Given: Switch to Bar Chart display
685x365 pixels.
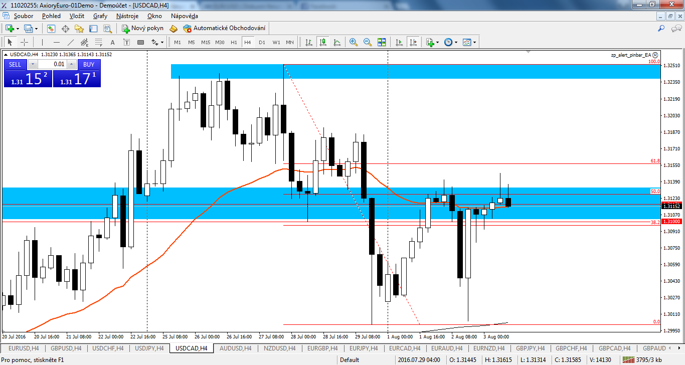Looking at the screenshot, I should pos(309,42).
